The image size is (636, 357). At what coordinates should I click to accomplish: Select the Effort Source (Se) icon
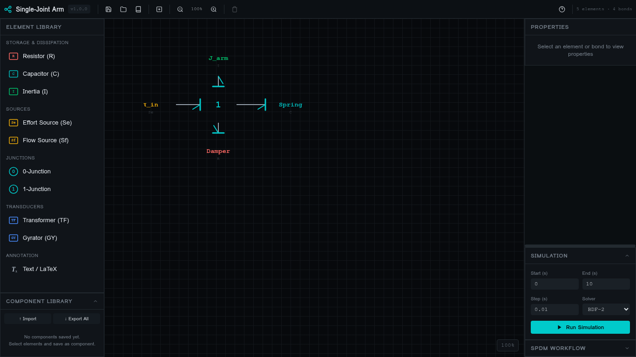click(14, 123)
